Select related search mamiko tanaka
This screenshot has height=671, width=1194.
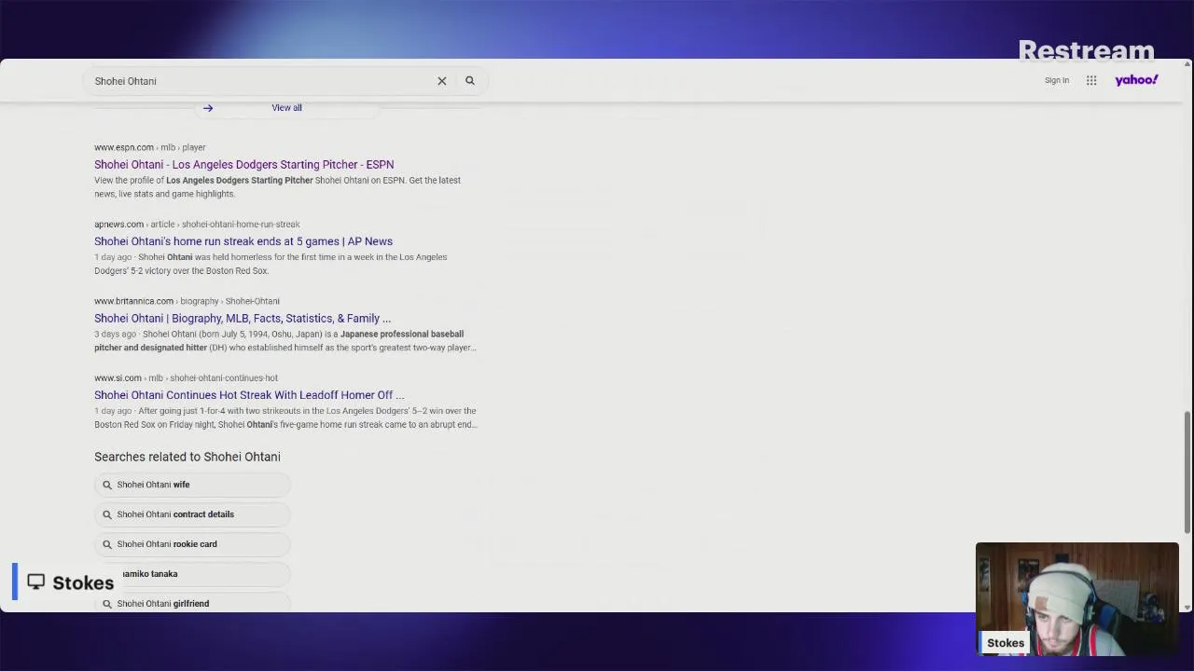[192, 574]
